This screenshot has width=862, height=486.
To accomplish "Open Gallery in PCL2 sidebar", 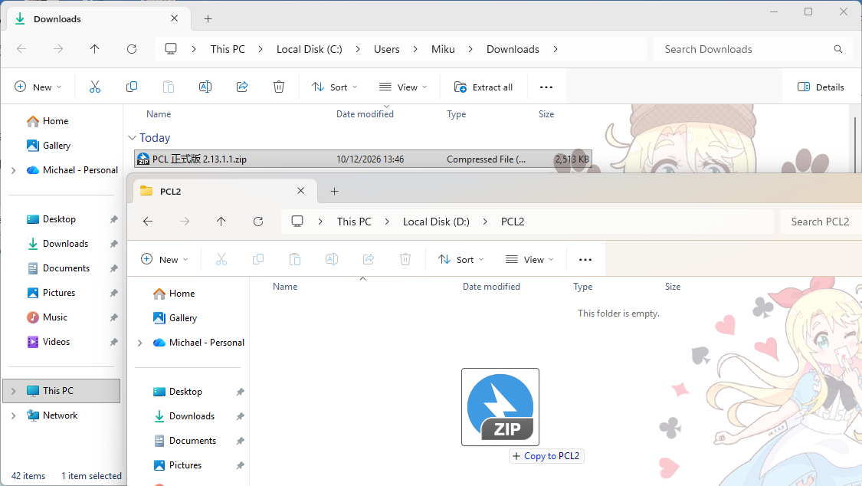I will point(175,318).
